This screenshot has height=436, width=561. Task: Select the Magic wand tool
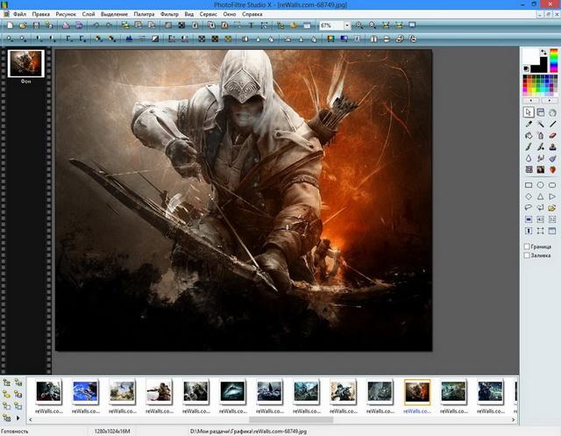tap(541, 125)
